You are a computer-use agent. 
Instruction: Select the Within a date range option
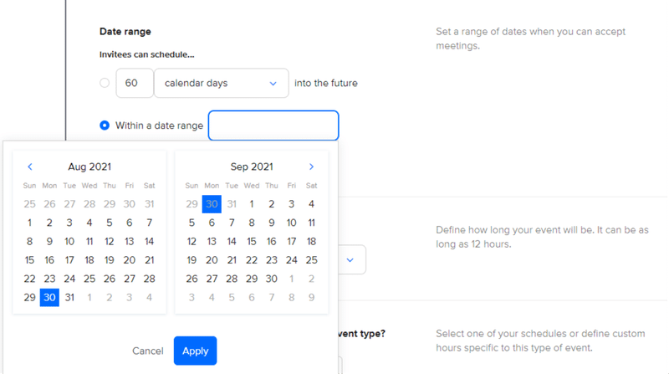click(x=105, y=126)
